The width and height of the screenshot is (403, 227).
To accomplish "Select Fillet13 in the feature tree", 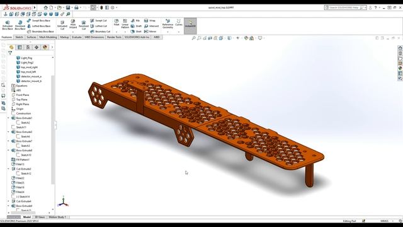I will click(18, 165).
